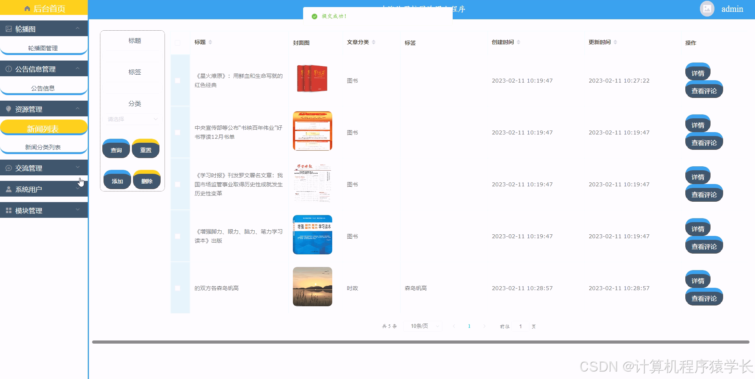Screen dimensions: 755x379
Task: Expand the 系统用户 menu section
Action: (78, 189)
